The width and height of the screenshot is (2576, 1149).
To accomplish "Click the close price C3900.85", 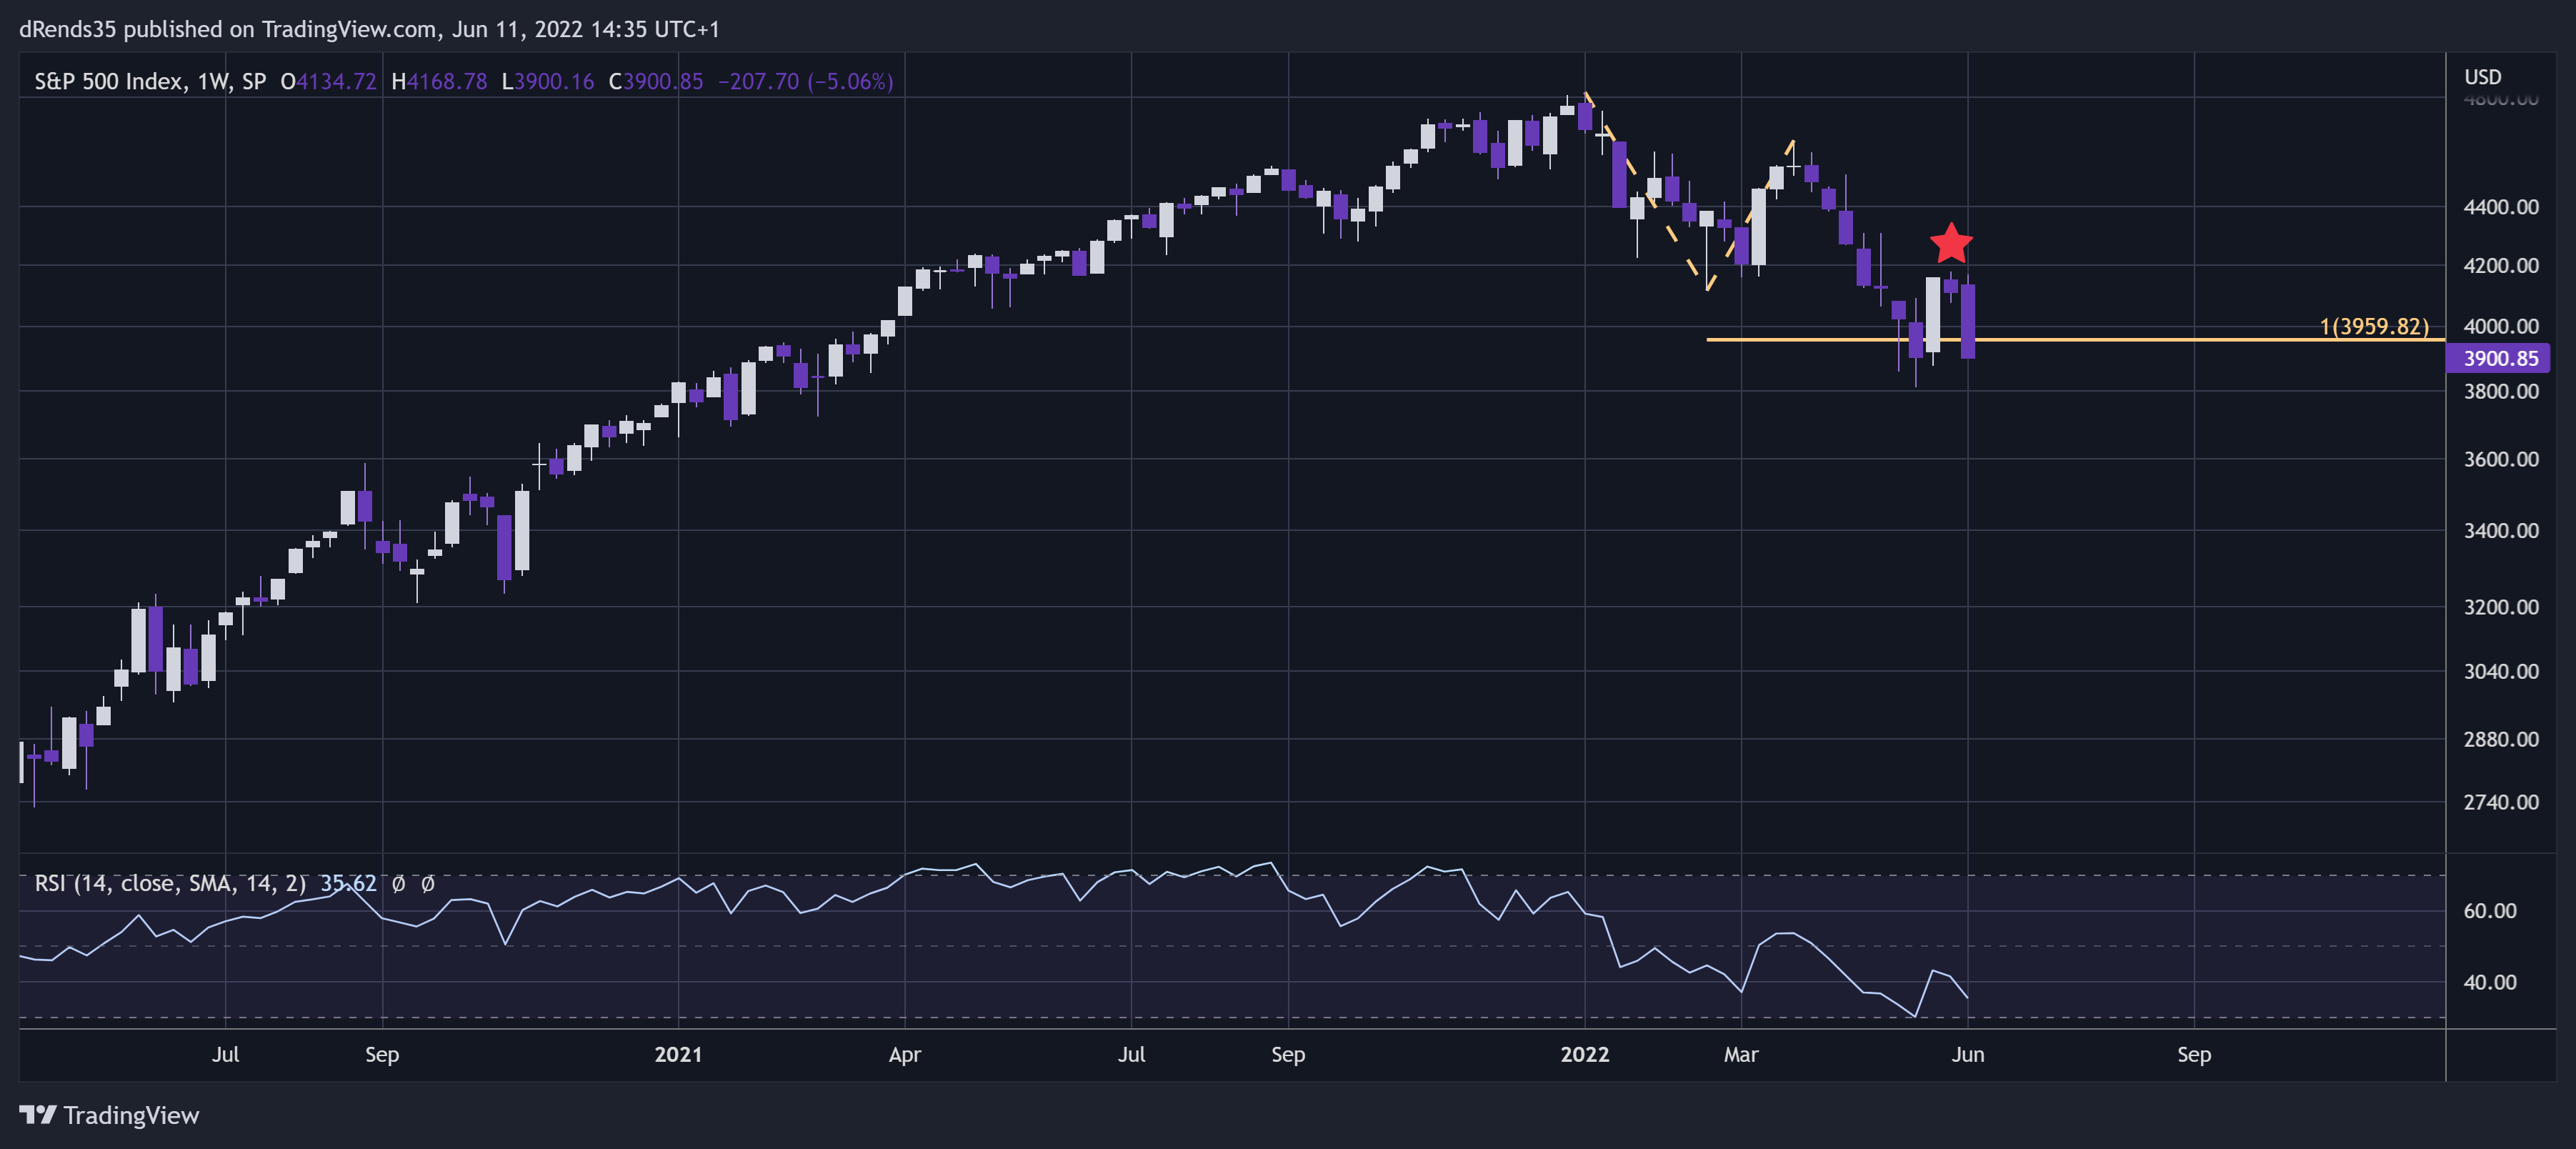I will pos(656,82).
